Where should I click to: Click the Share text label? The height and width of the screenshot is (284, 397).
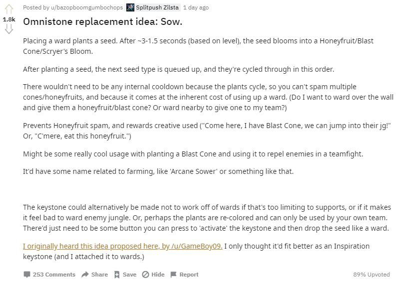[99, 275]
